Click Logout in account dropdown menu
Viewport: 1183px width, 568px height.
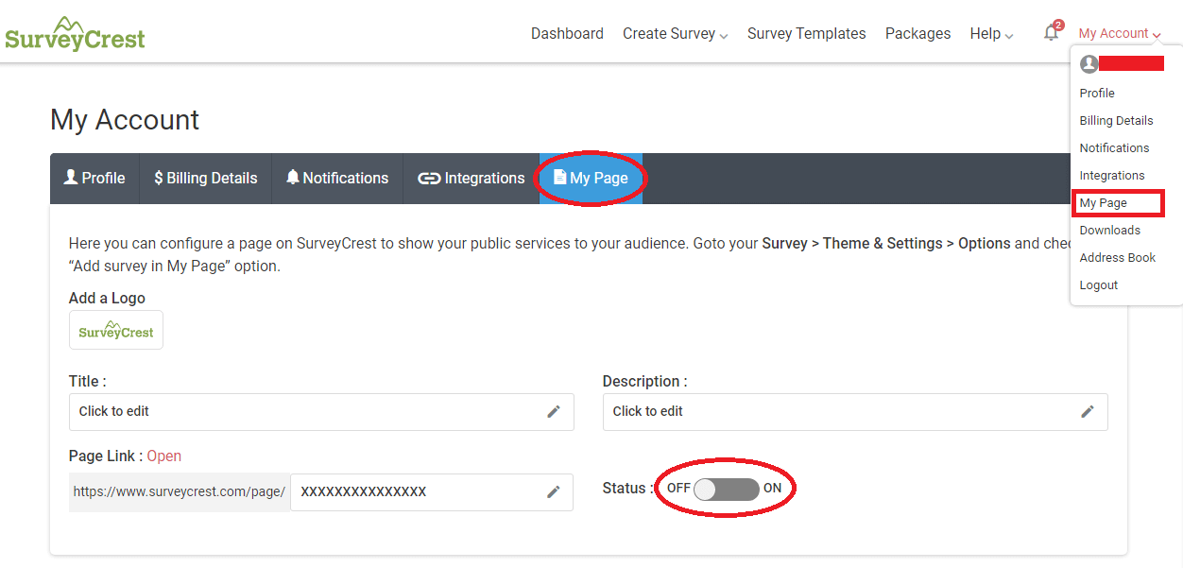pos(1099,284)
